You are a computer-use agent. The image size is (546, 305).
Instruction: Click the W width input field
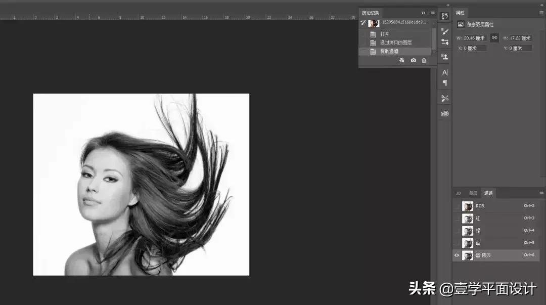coord(475,38)
